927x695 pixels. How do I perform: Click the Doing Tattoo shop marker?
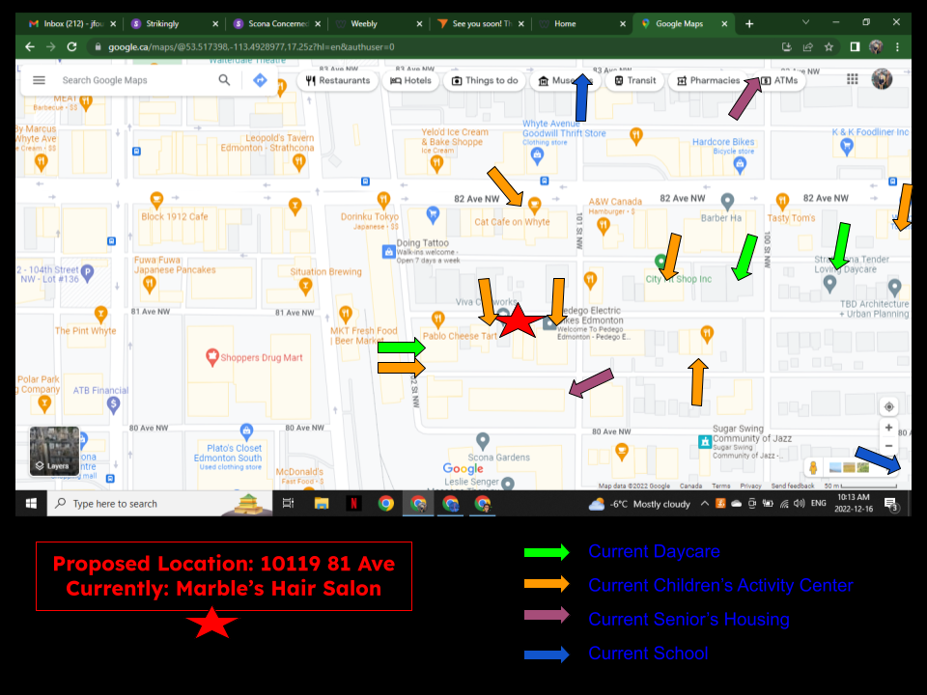(x=388, y=252)
